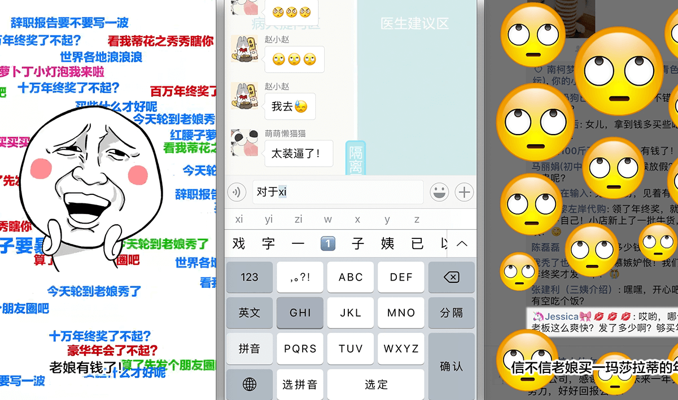
Task: Click the 看我蒂花之秀秀瞎你 red text
Action: coord(160,41)
